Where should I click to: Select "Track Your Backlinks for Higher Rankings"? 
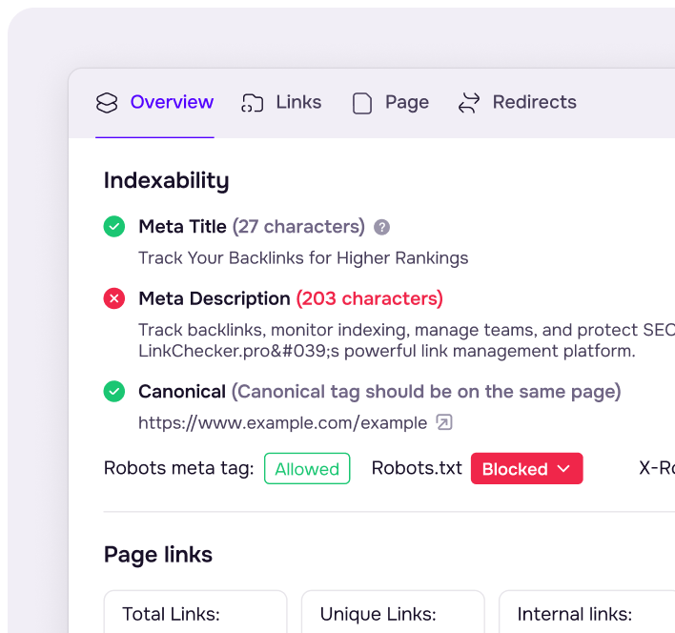(x=303, y=258)
